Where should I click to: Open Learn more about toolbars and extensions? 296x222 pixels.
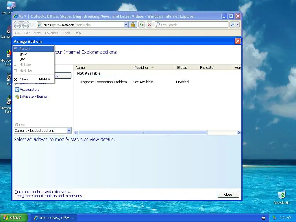tap(48, 196)
